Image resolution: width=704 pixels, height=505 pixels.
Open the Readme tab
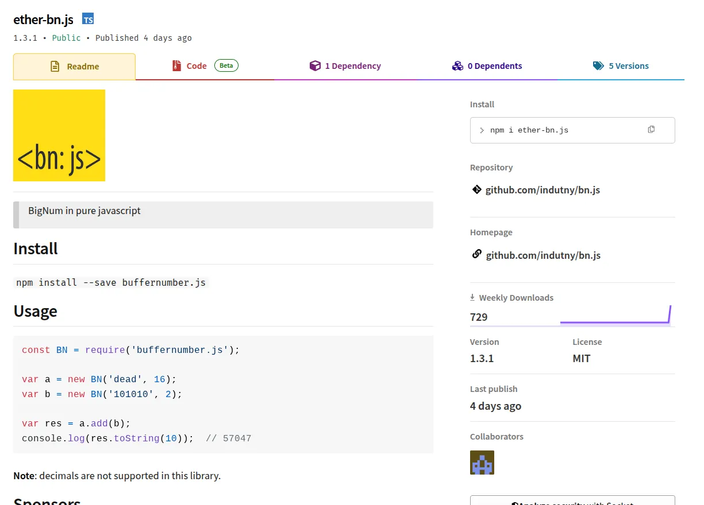[x=74, y=67]
